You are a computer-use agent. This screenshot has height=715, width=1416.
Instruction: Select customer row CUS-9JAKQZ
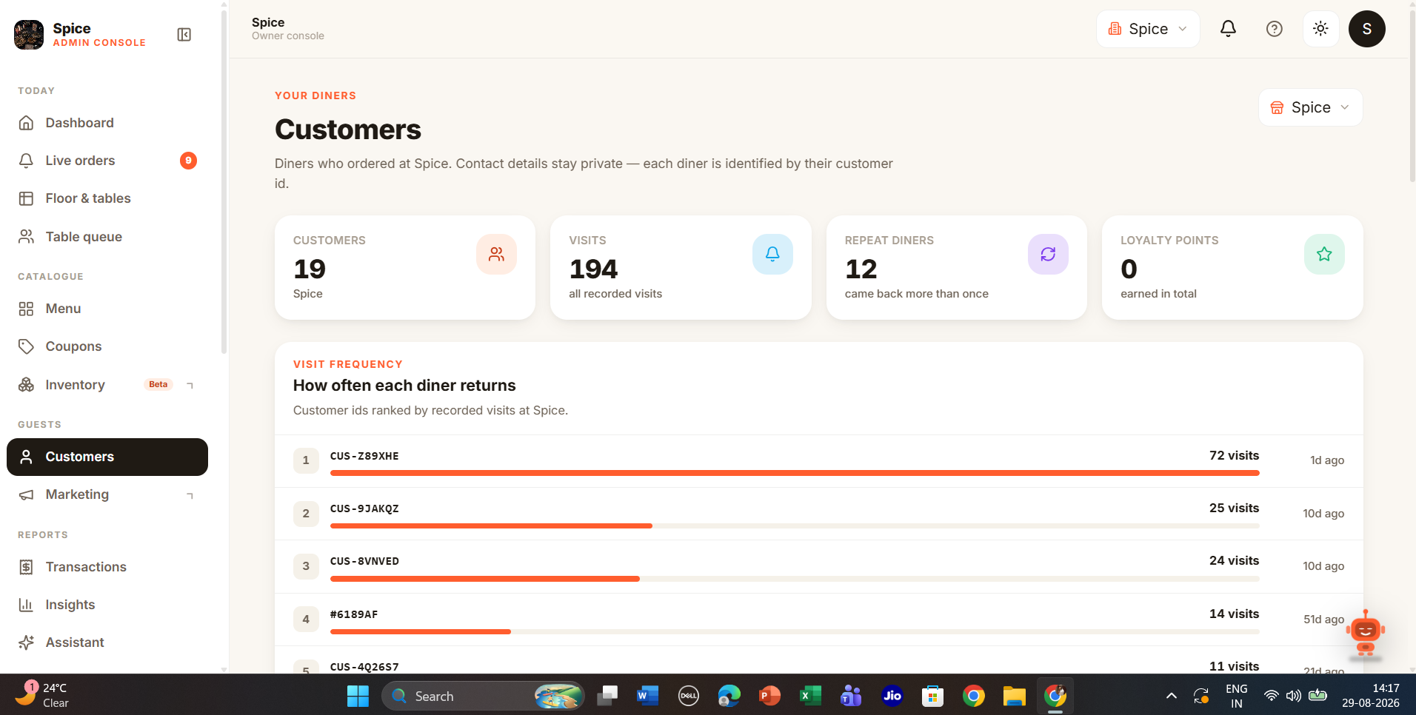point(818,514)
